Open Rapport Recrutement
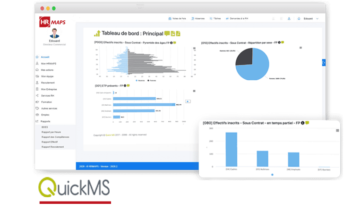 point(53,147)
